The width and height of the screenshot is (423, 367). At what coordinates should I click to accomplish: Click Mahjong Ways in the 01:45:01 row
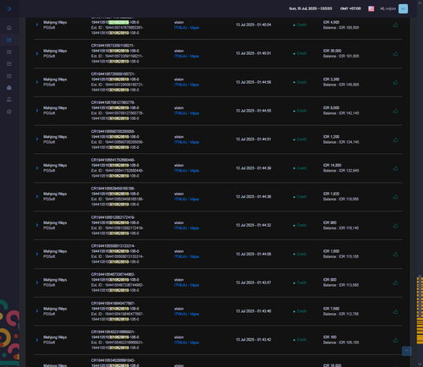[x=55, y=51]
